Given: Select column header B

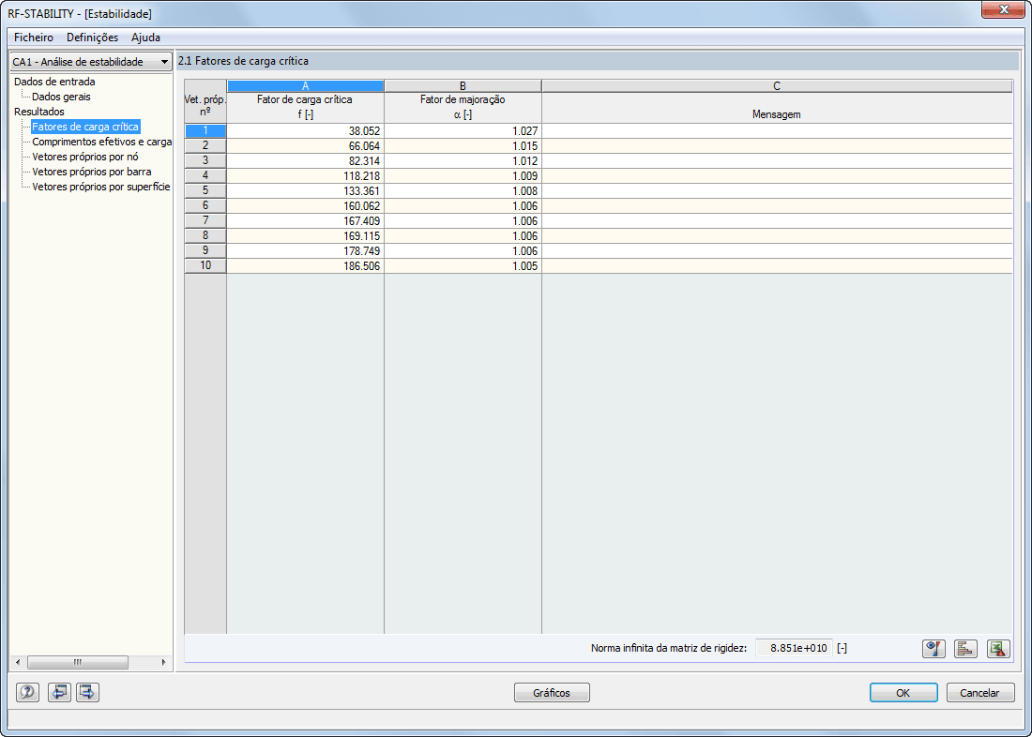Looking at the screenshot, I should pyautogui.click(x=463, y=85).
